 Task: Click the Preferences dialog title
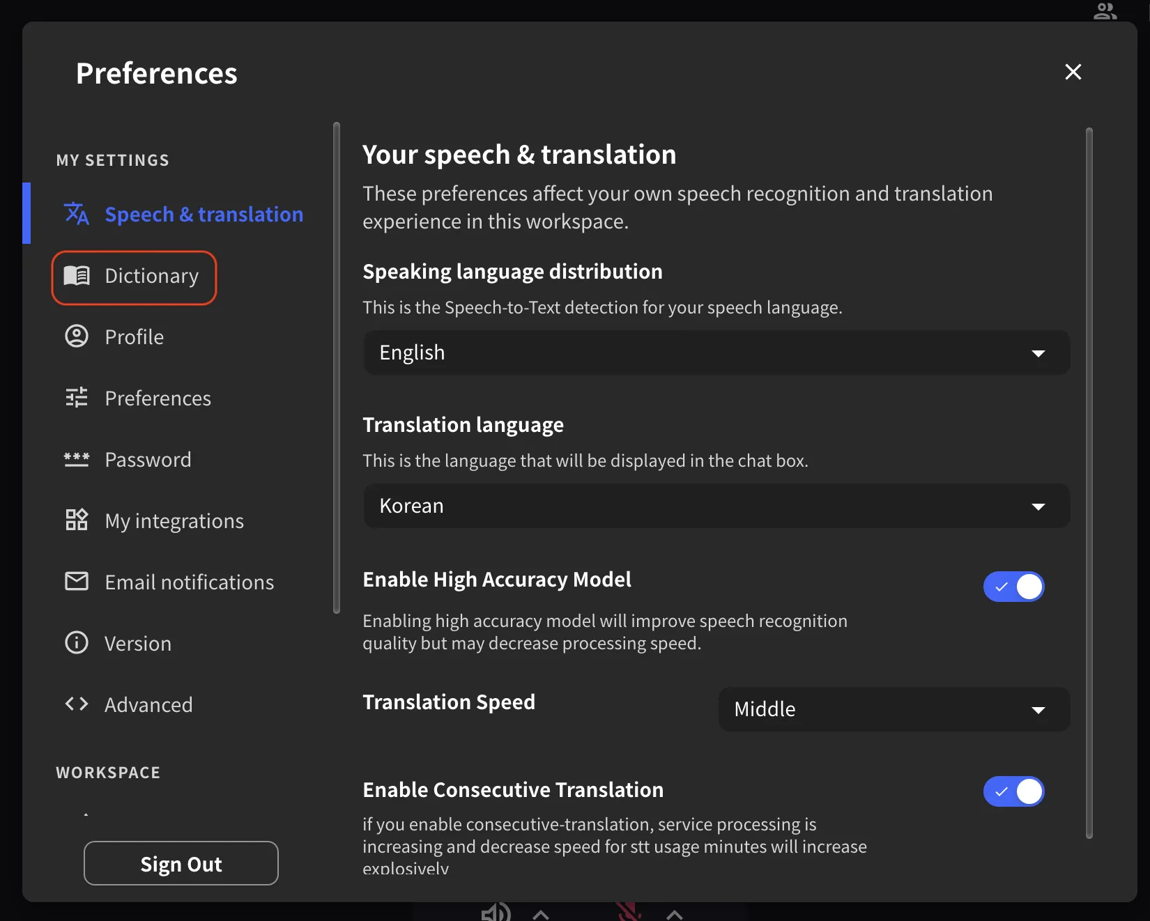(157, 73)
